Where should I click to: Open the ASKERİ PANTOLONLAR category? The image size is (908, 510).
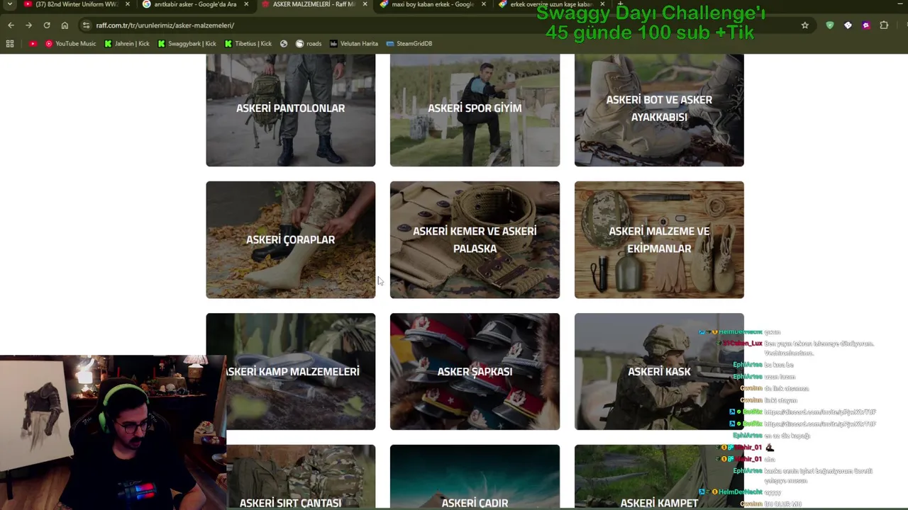[290, 110]
